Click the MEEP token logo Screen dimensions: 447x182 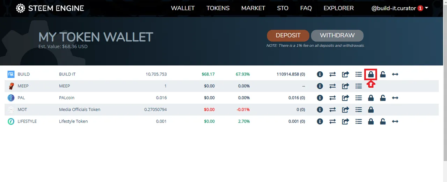click(x=11, y=86)
